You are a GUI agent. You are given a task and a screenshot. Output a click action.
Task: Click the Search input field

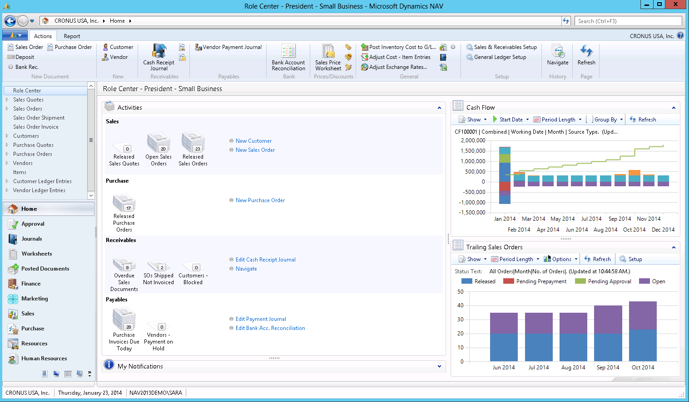(628, 21)
